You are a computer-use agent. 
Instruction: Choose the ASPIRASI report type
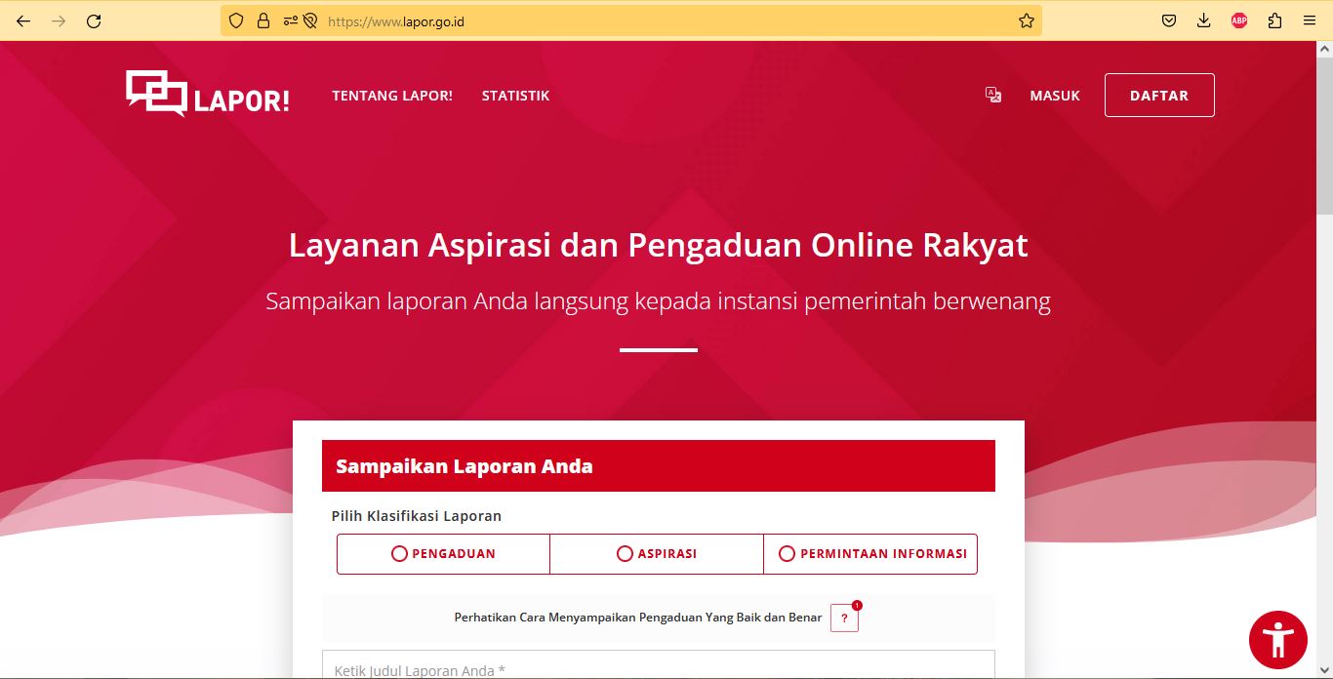657,553
